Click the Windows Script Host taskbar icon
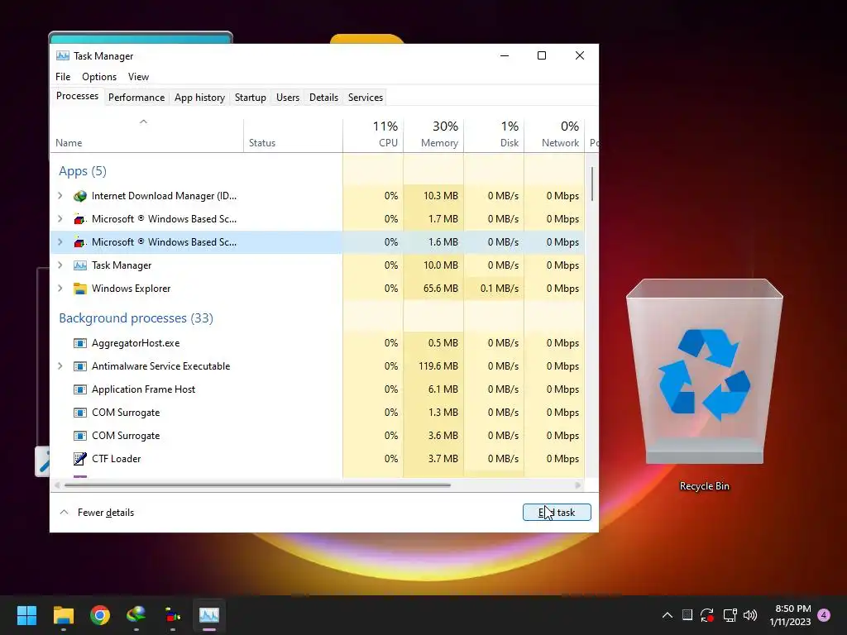 point(173,615)
